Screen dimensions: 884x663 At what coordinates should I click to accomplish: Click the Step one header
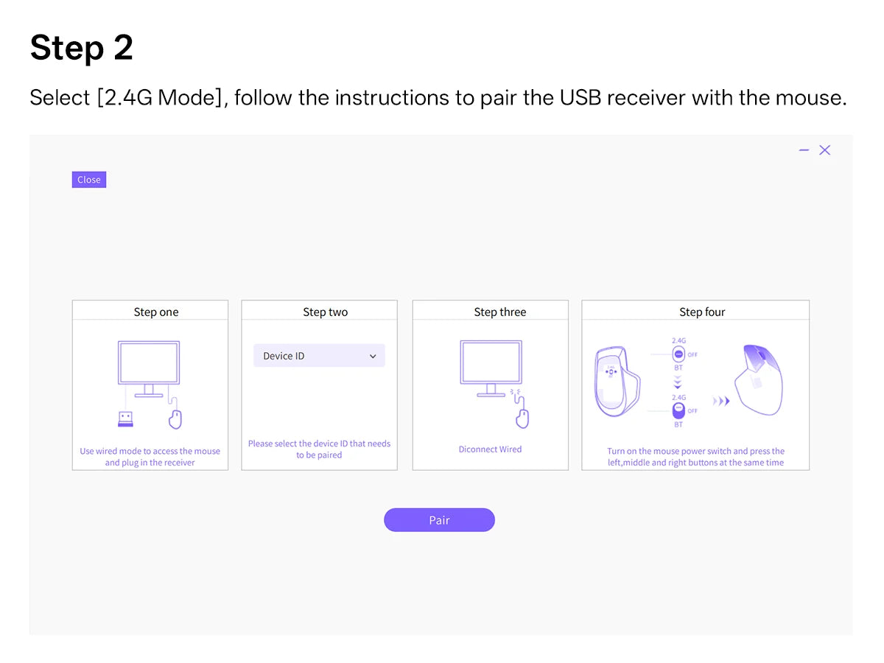point(156,312)
